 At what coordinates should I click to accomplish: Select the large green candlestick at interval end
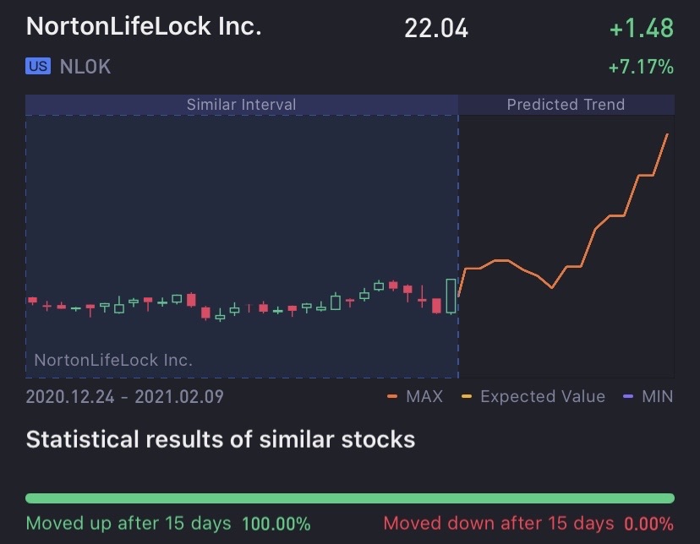click(x=451, y=296)
